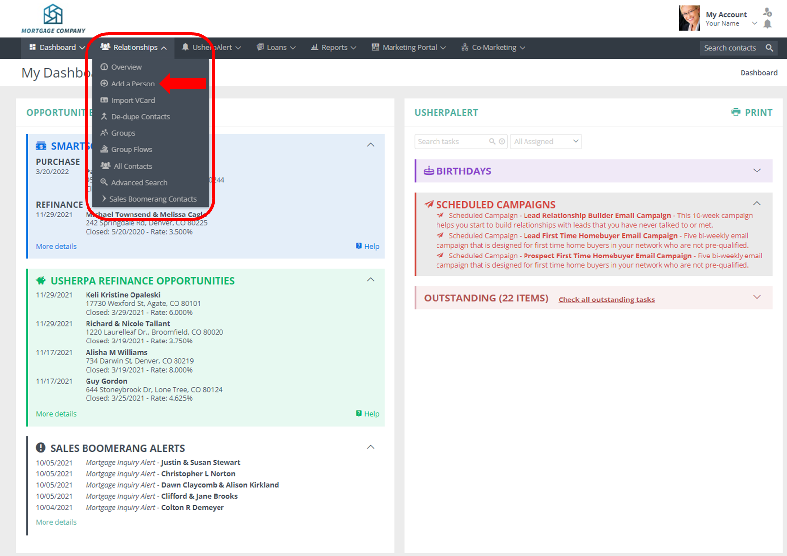The height and width of the screenshot is (556, 787).
Task: Choose Import VCard menu option
Action: click(132, 100)
